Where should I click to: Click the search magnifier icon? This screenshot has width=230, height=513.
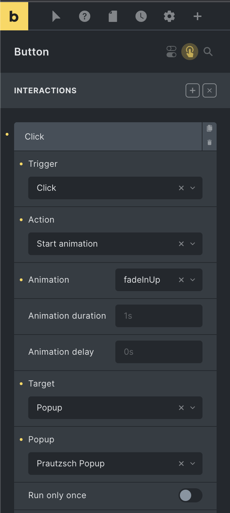208,52
